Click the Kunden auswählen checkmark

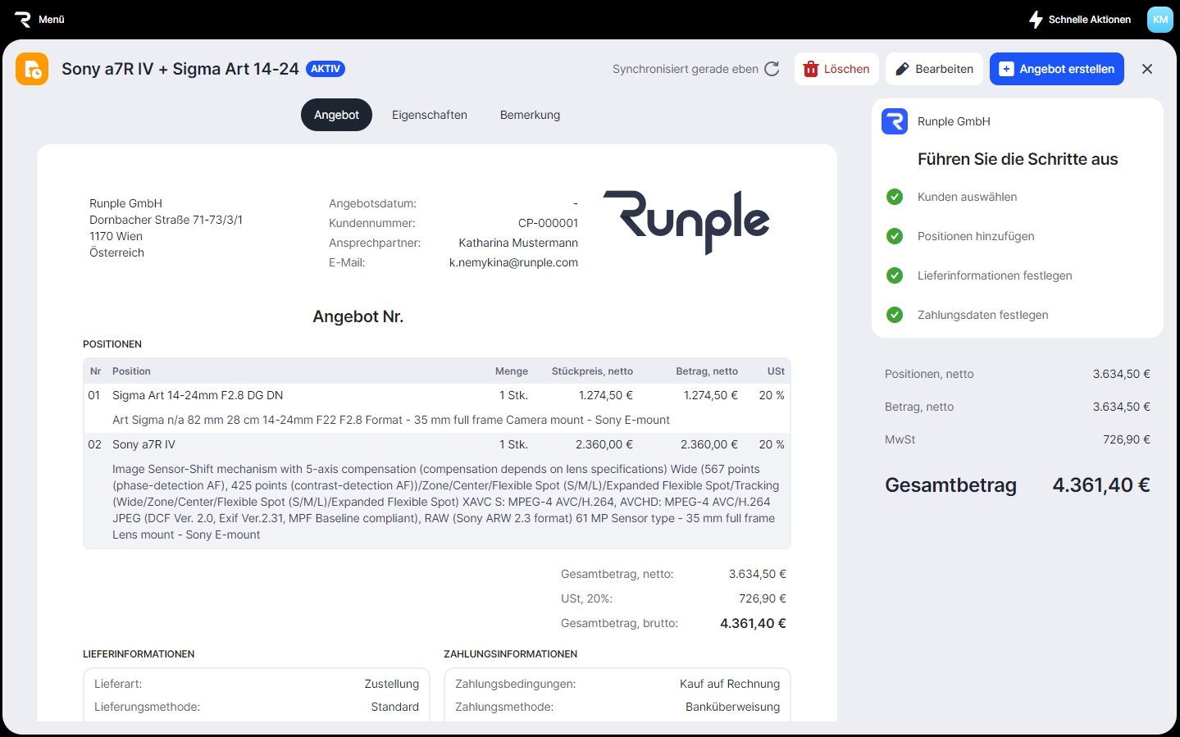(895, 197)
